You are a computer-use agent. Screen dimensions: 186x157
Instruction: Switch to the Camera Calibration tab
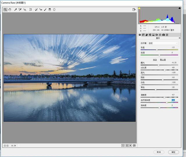coord(164,35)
